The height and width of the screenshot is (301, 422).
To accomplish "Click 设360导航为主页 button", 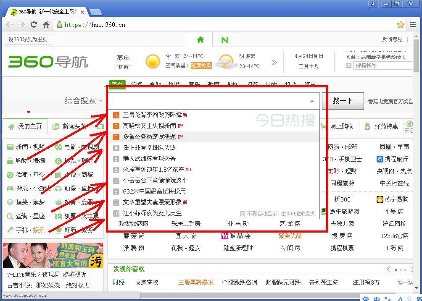I will point(28,39).
